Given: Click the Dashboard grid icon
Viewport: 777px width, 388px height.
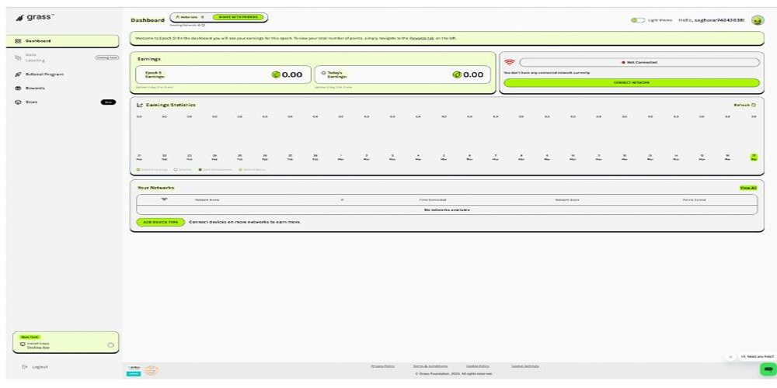Looking at the screenshot, I should tap(18, 40).
